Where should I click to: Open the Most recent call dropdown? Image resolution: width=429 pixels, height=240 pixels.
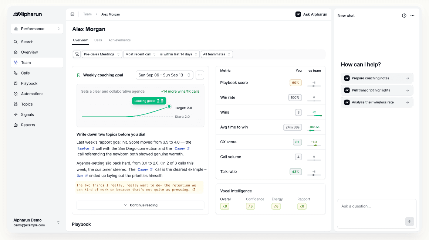point(141,54)
